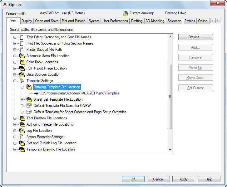Image resolution: width=227 pixels, height=187 pixels.
Task: Select the Action Recorder Settings row
Action: coord(45,137)
